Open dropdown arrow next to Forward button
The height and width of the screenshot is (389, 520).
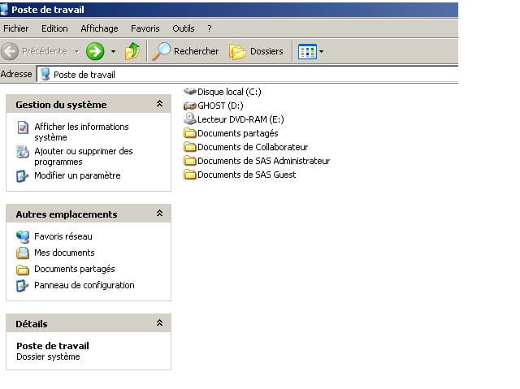pos(114,52)
